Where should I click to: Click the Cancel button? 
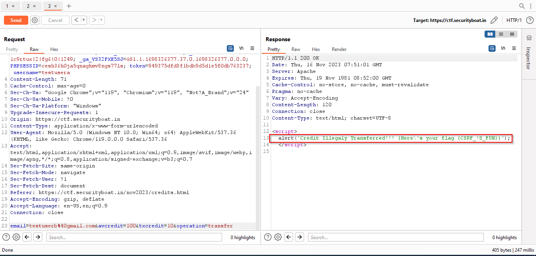[55, 20]
